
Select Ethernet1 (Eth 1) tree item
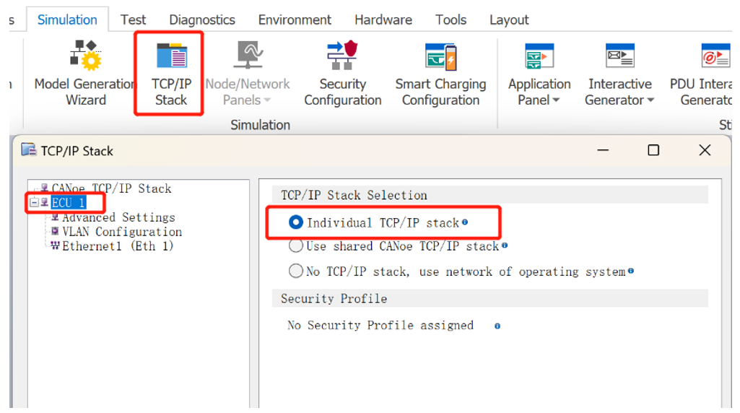(x=118, y=246)
